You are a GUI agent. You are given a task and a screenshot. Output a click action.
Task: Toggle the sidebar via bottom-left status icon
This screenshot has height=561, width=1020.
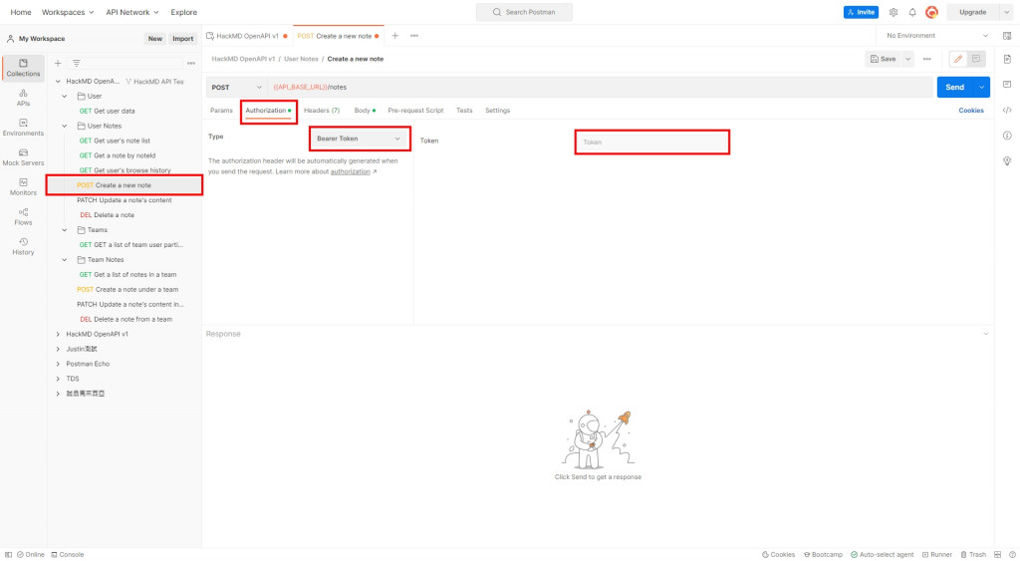8,554
